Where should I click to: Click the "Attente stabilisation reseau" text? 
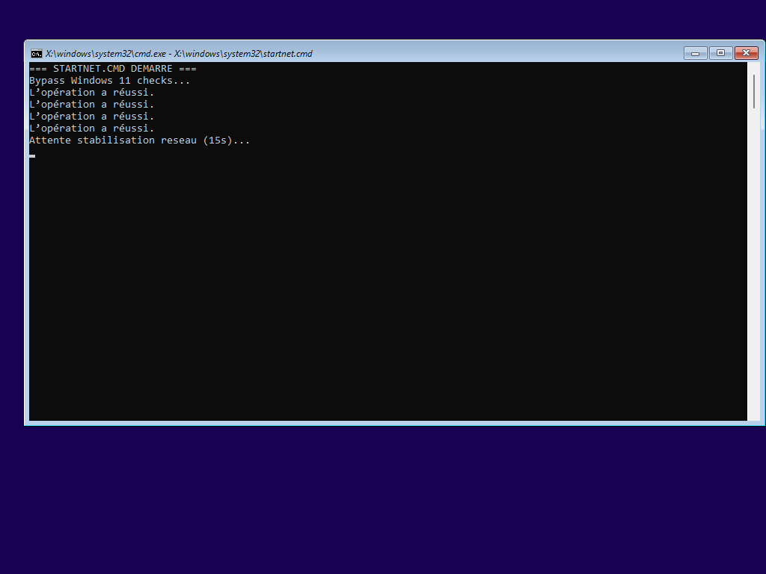pyautogui.click(x=114, y=141)
